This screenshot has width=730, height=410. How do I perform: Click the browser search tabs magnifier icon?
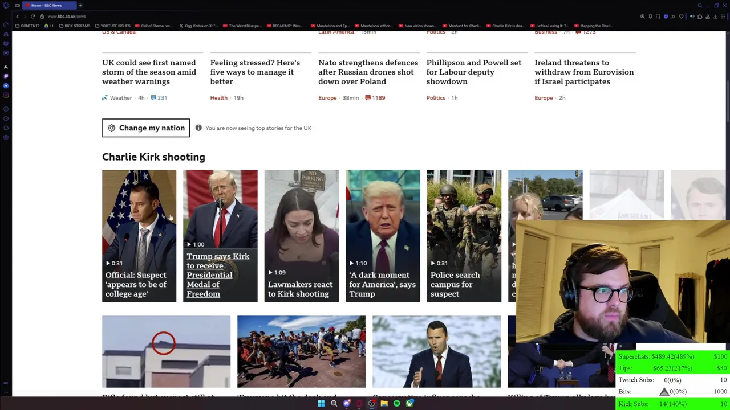[x=700, y=5]
